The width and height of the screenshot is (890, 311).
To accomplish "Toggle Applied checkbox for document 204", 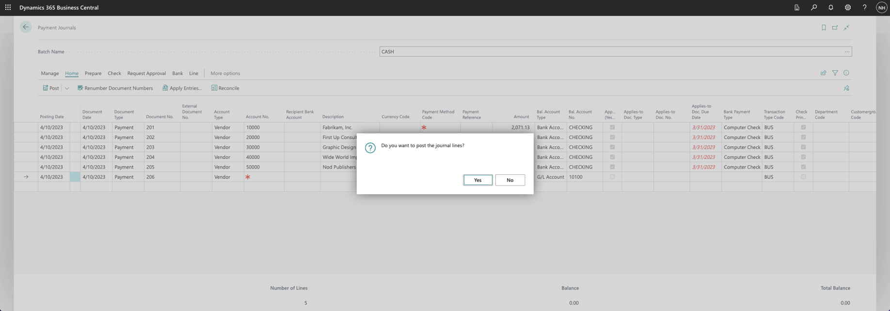I will pyautogui.click(x=612, y=157).
